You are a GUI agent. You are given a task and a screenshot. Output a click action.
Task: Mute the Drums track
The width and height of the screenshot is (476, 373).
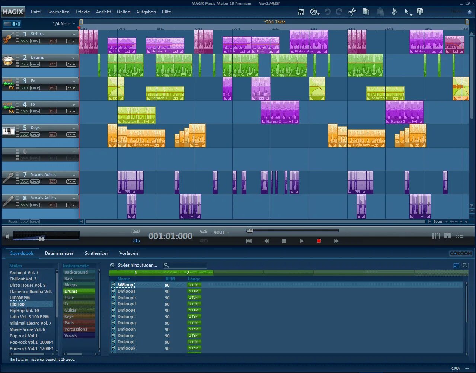point(35,64)
